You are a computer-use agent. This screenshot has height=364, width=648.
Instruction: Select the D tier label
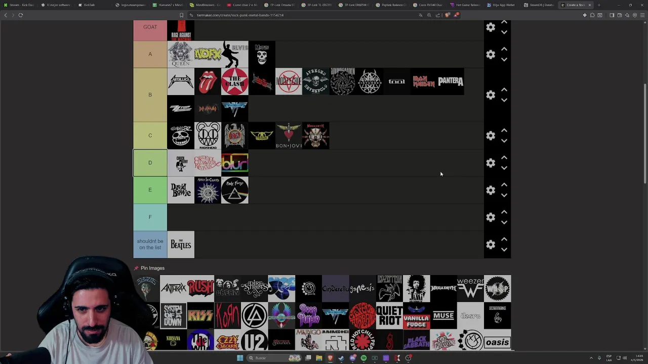[x=150, y=163]
